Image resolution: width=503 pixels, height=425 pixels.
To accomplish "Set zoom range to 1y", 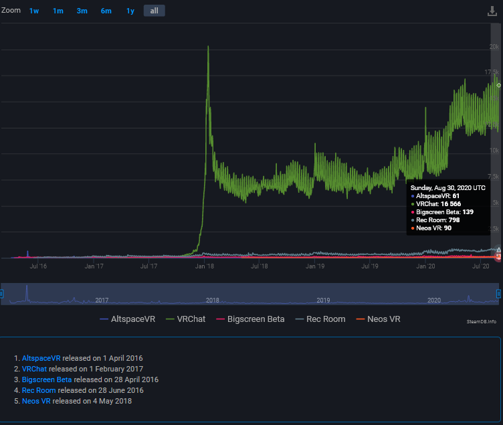I will [130, 11].
